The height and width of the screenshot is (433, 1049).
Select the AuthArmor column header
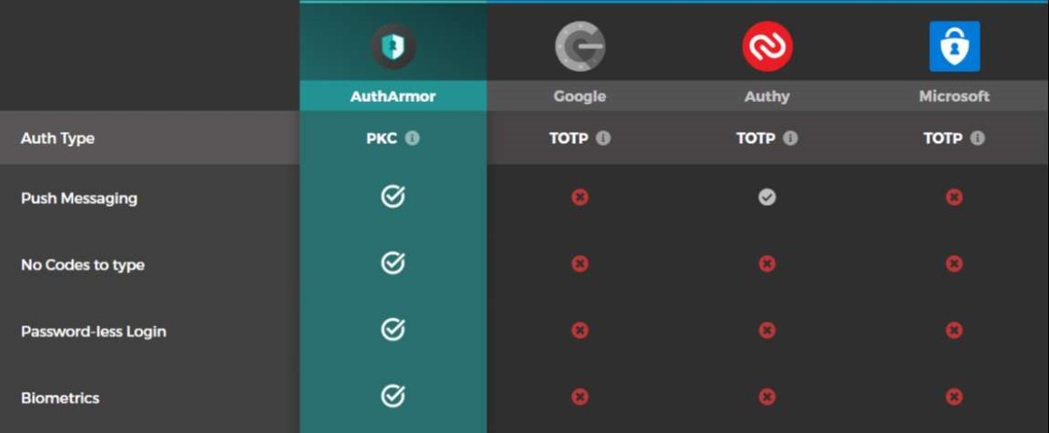coord(392,96)
